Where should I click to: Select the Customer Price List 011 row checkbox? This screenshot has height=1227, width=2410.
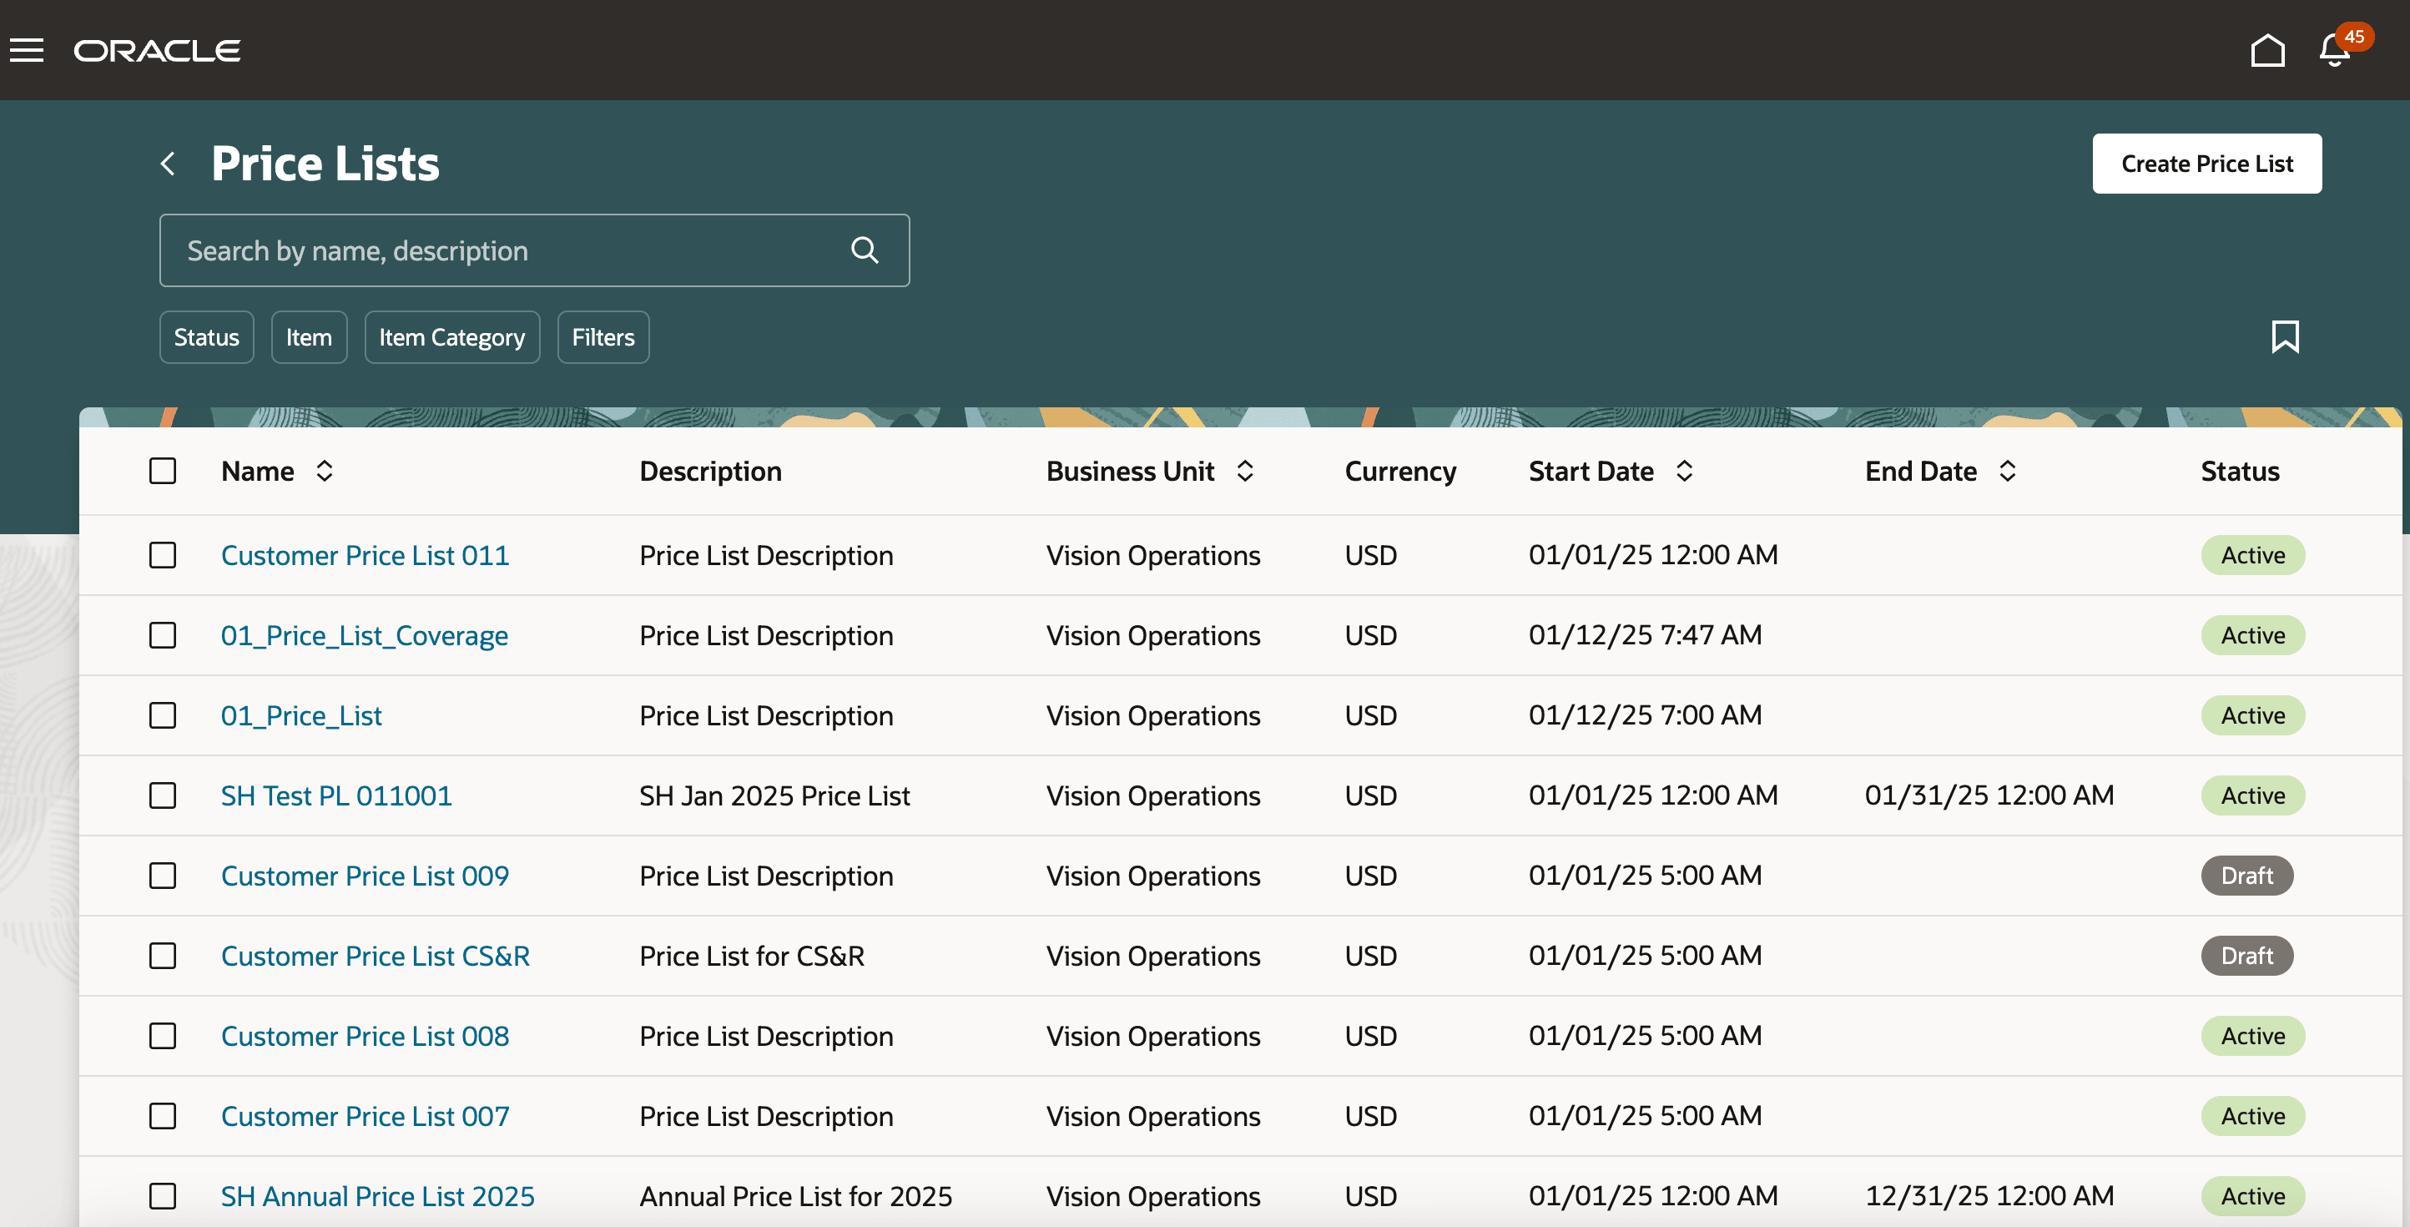coord(163,555)
